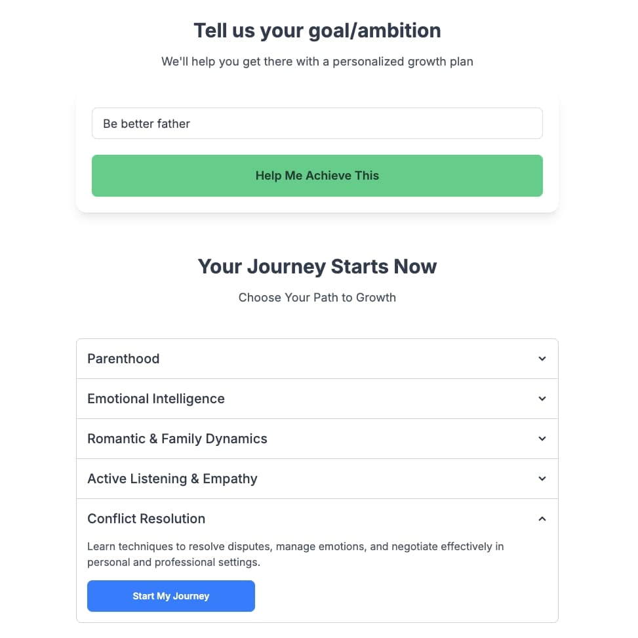Expand Active Listening & Empathy chevron
638x638 pixels.
point(542,479)
